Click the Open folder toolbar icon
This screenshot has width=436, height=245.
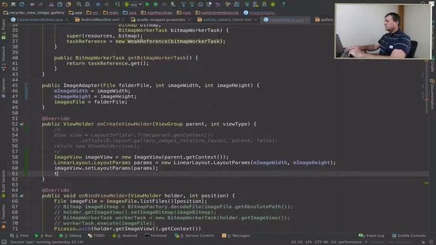click(x=5, y=4)
